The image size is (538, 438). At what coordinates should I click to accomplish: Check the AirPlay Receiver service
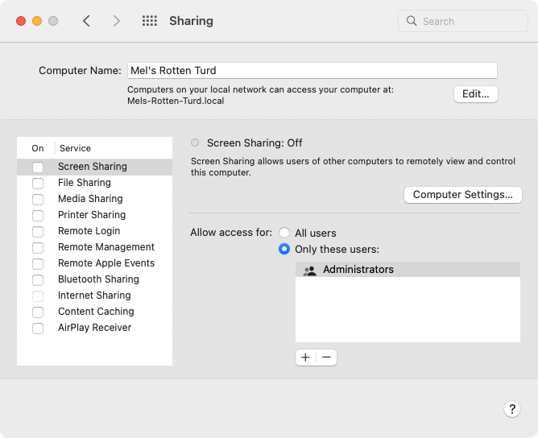pyautogui.click(x=38, y=328)
